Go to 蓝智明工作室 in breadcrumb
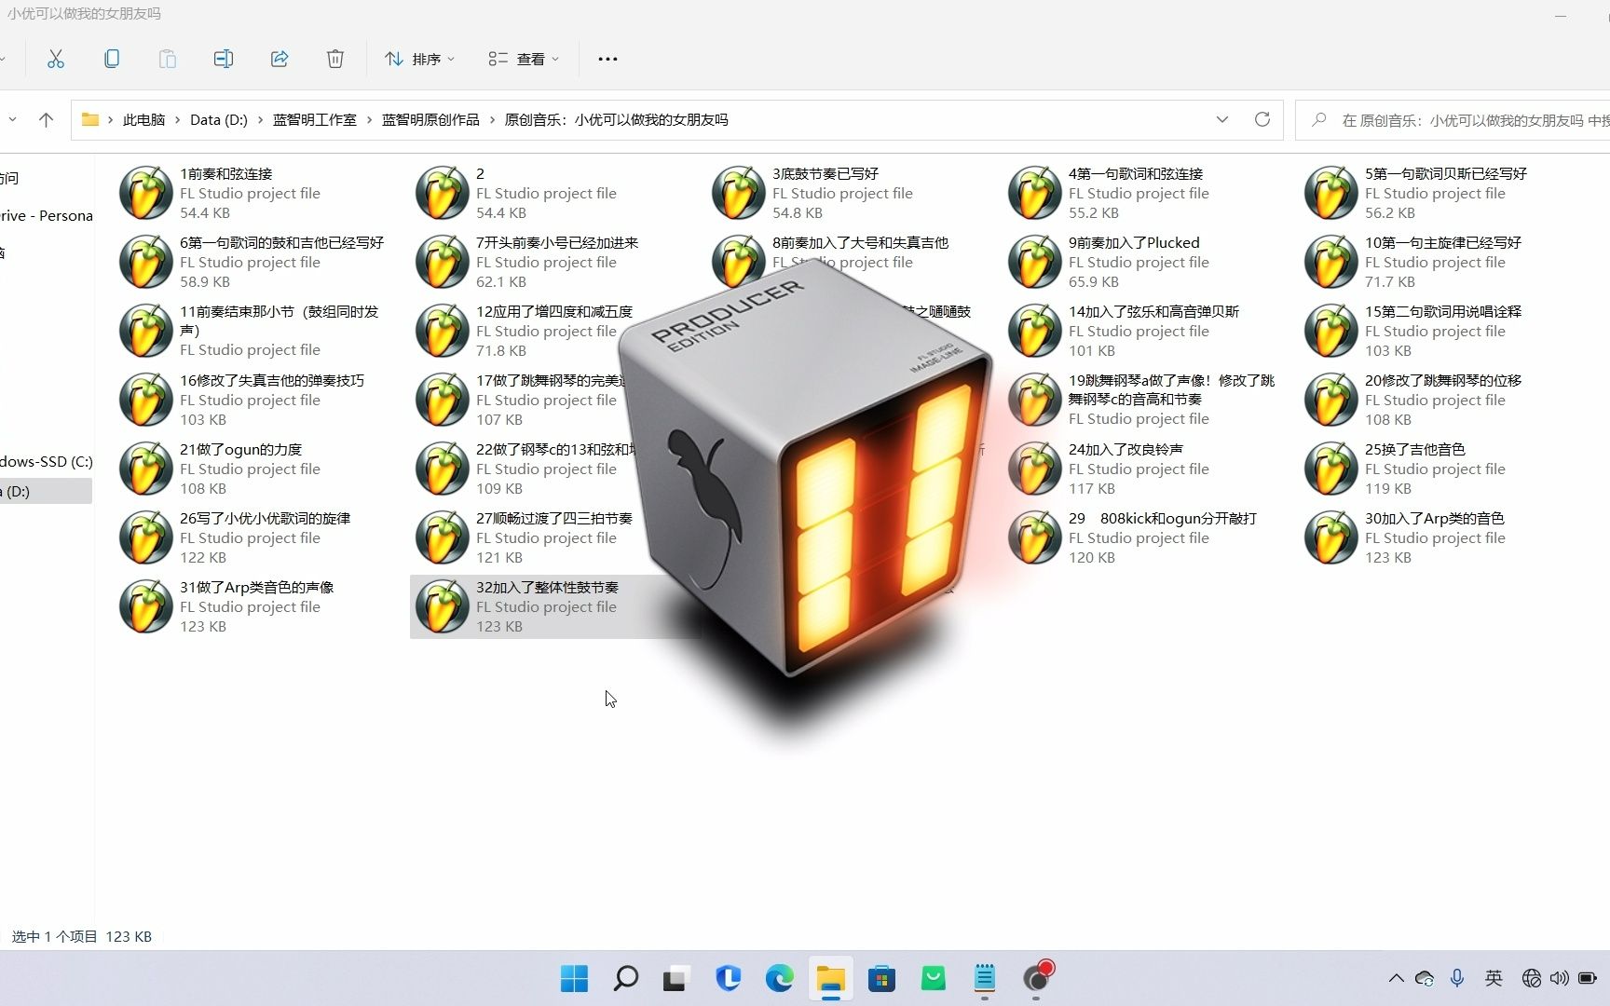The width and height of the screenshot is (1610, 1006). [x=315, y=120]
